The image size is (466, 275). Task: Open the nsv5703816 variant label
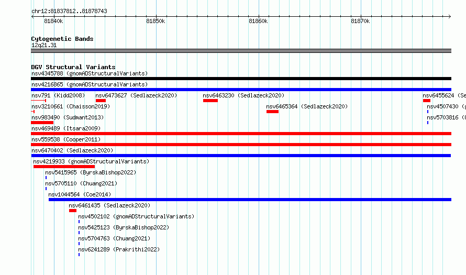[x=446, y=117]
